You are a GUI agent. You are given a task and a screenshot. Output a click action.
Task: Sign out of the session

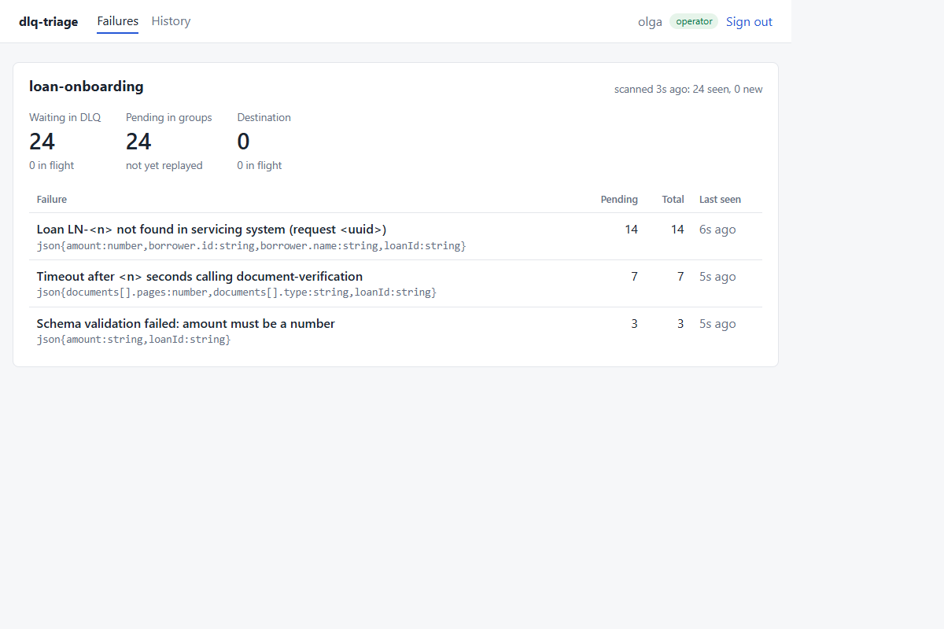749,22
